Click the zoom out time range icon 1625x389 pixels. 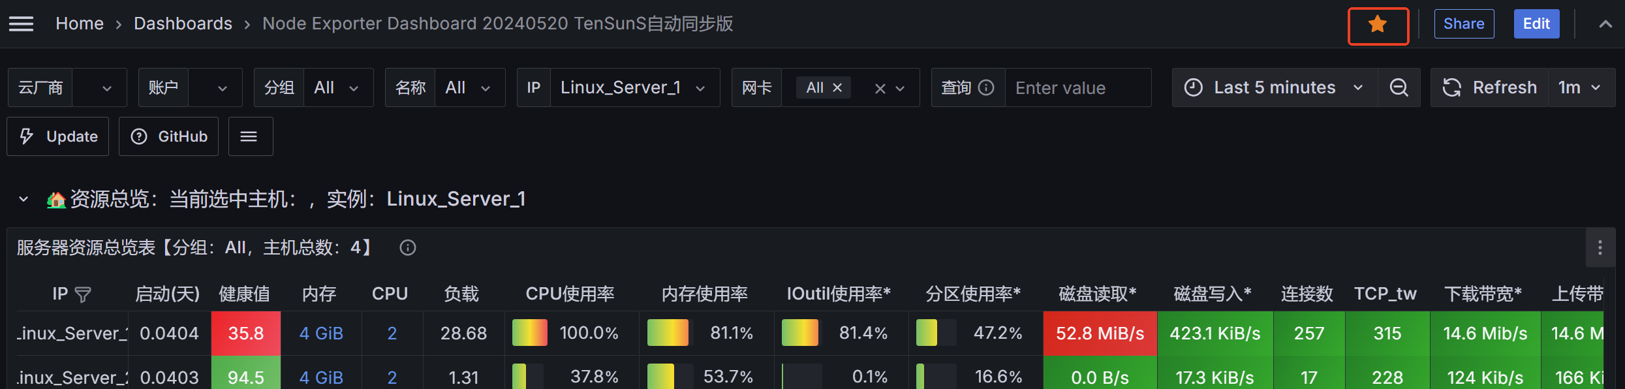1399,87
